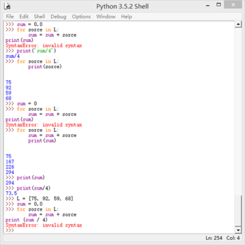Click the 'sum = 0.0' line after L assignment

(x=30, y=204)
